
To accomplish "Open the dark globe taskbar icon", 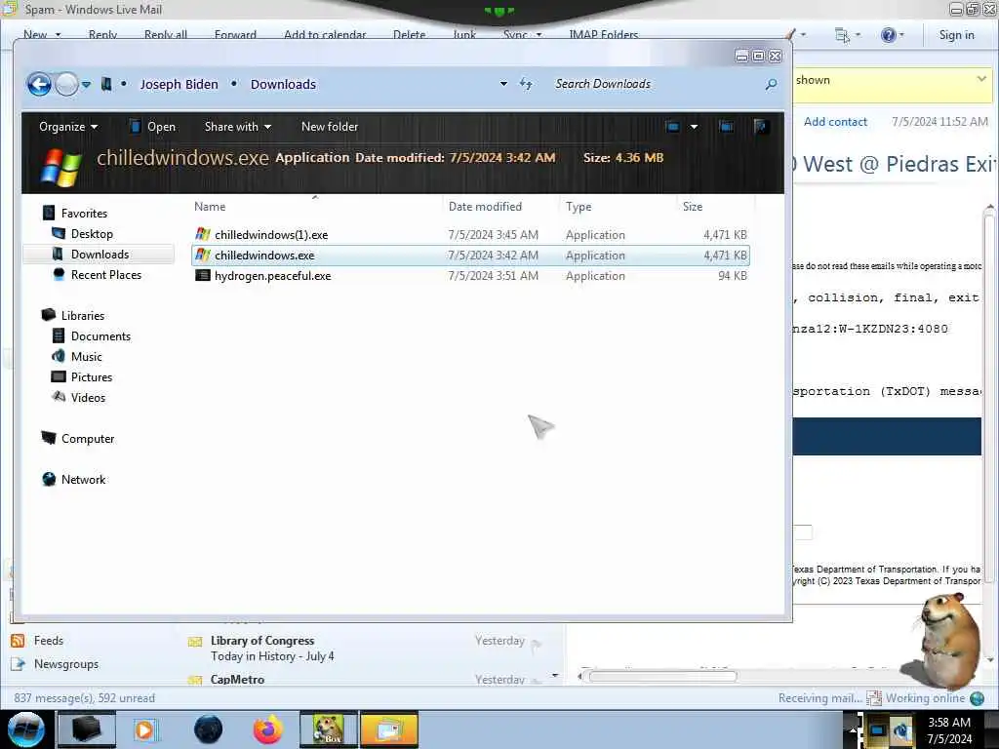I will pyautogui.click(x=209, y=729).
